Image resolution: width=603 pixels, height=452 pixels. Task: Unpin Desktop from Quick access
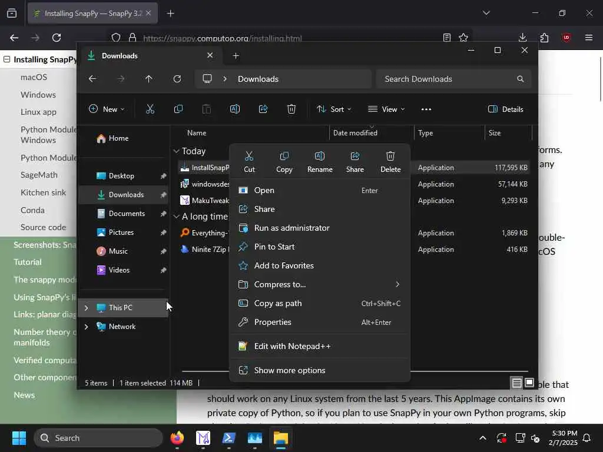click(x=164, y=175)
